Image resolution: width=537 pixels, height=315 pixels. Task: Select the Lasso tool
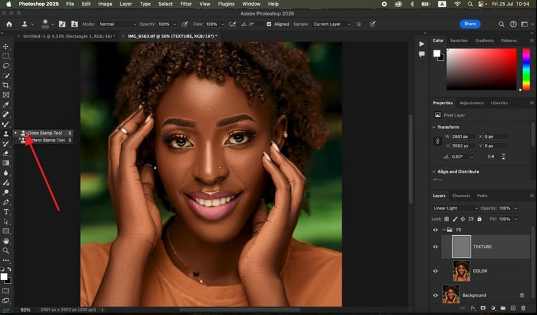tap(6, 66)
